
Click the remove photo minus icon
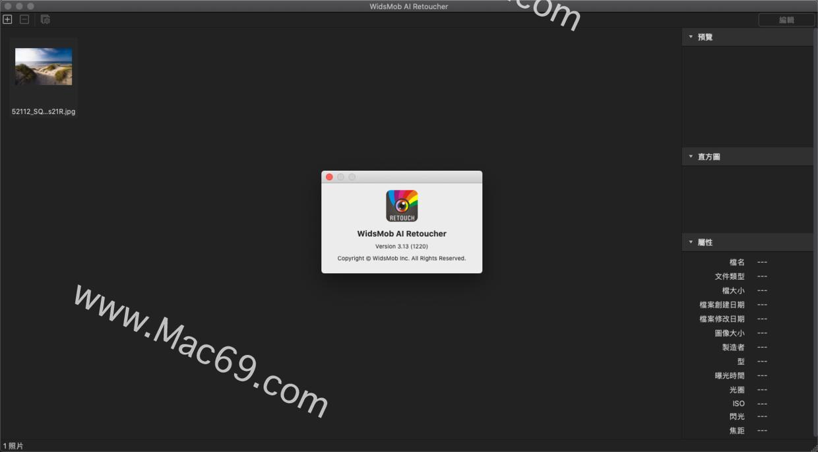tap(24, 20)
